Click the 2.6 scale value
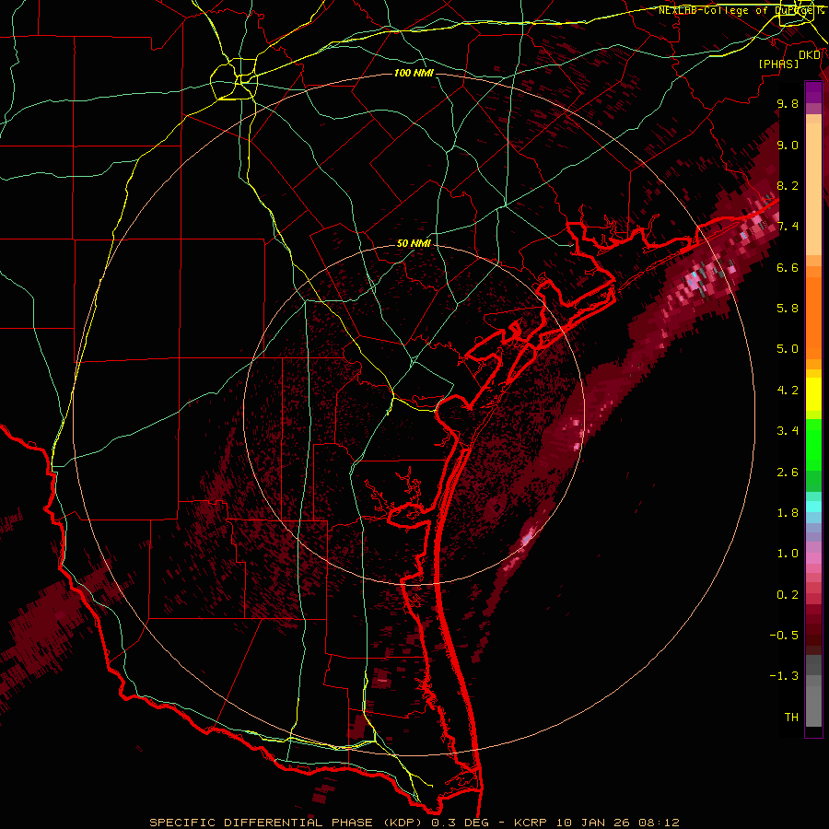The image size is (829, 829). (x=788, y=473)
